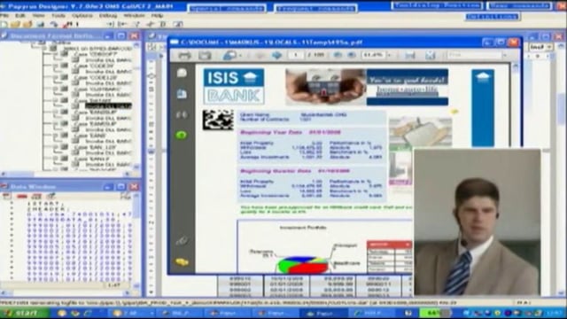Click the print icon in PDF viewer

point(184,55)
